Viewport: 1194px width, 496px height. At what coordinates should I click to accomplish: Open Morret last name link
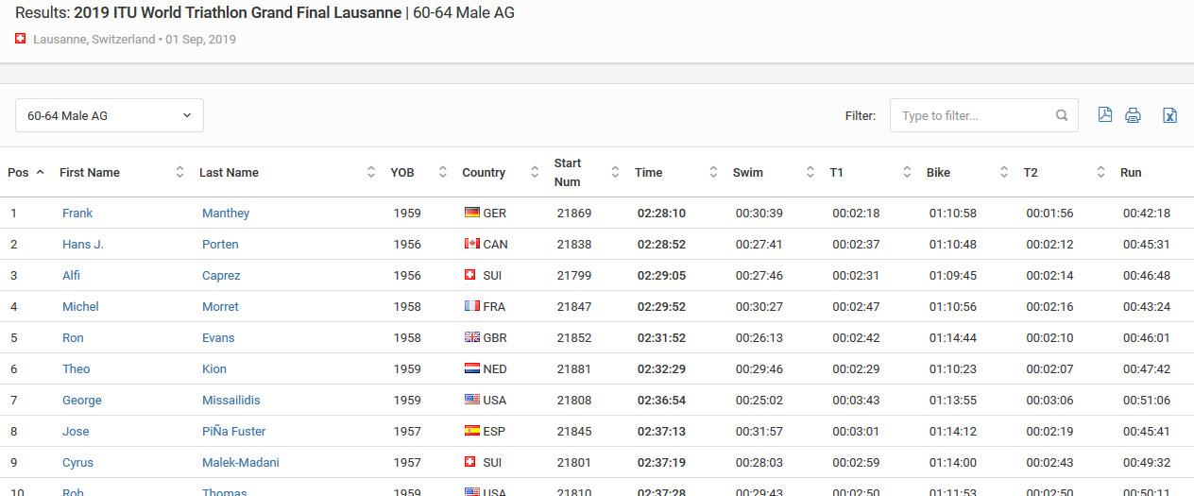[220, 306]
